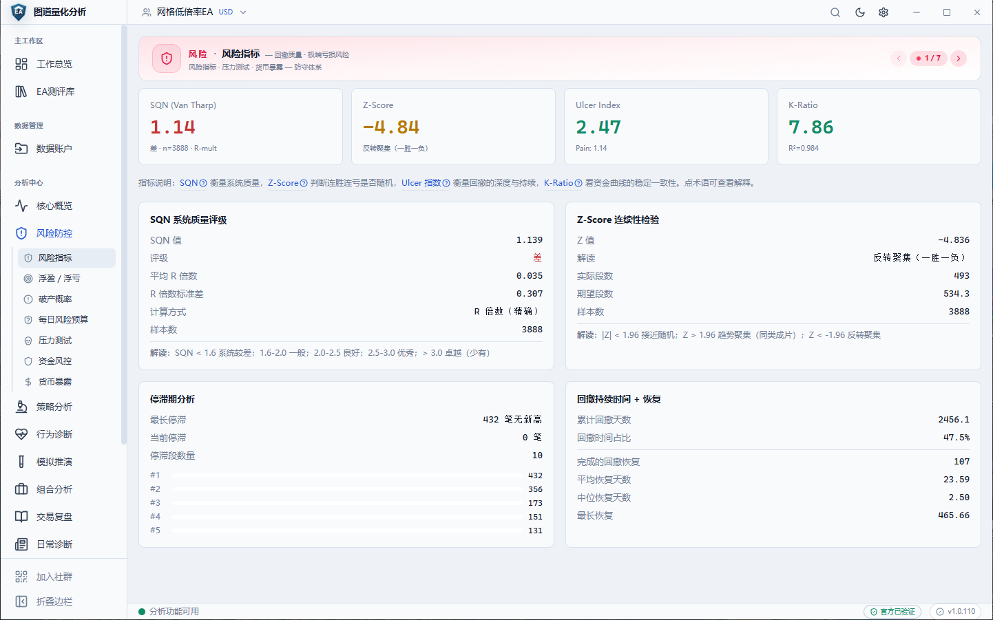Click the SQN 值 1.139 value
Viewport: 993px width, 620px height.
click(530, 240)
